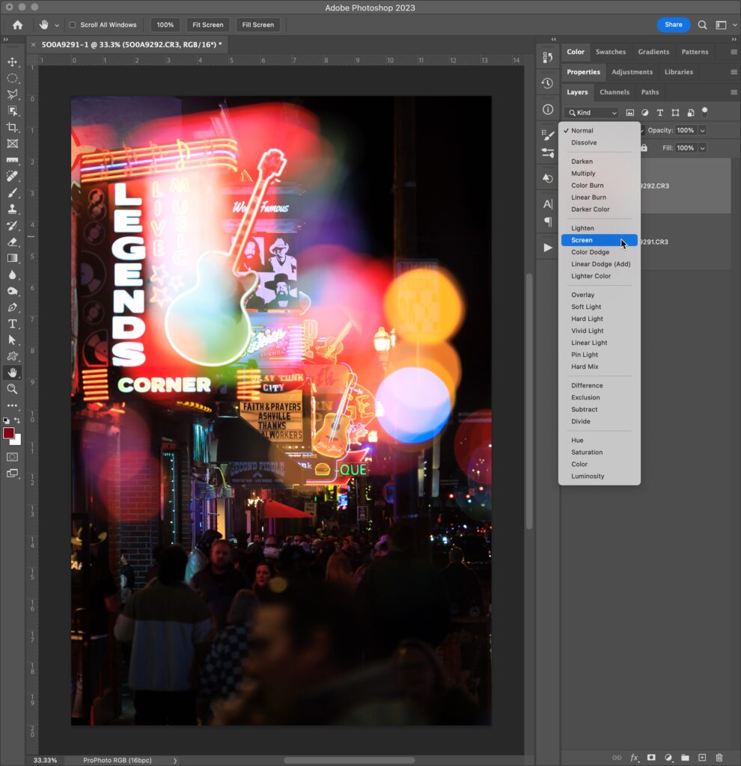Toggle pixel layer filter
Image resolution: width=741 pixels, height=766 pixels.
click(630, 113)
